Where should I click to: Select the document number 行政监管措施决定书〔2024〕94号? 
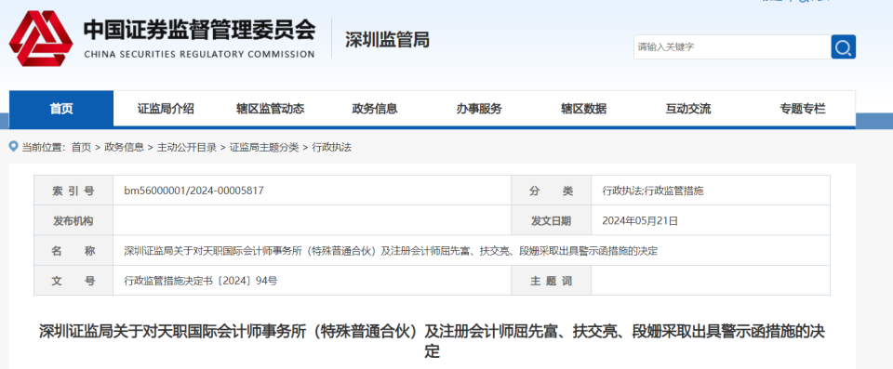(x=201, y=281)
